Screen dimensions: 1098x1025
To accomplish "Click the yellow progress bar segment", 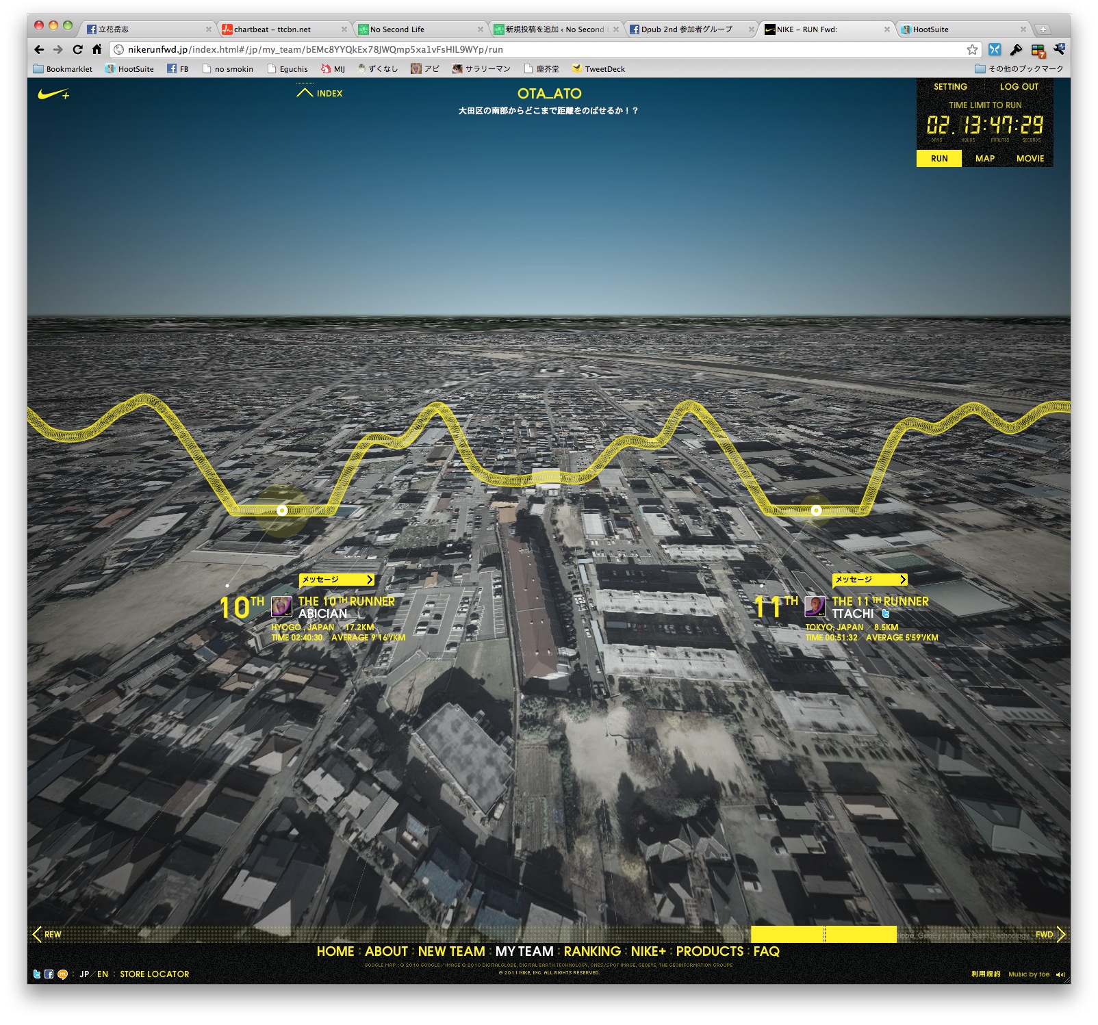I will pos(824,934).
